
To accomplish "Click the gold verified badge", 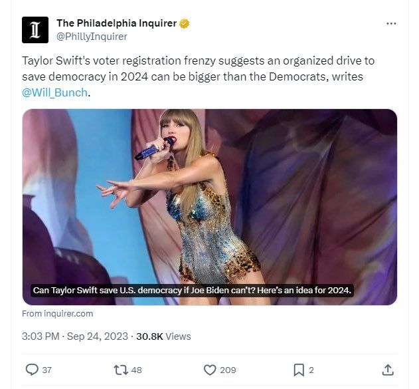I will pyautogui.click(x=185, y=24).
